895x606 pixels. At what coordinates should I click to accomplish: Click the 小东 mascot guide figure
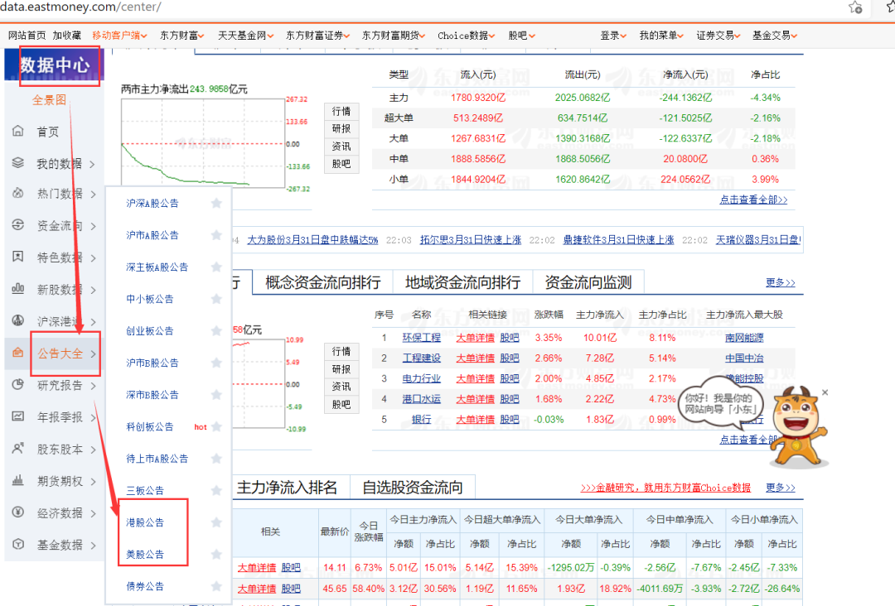click(798, 426)
